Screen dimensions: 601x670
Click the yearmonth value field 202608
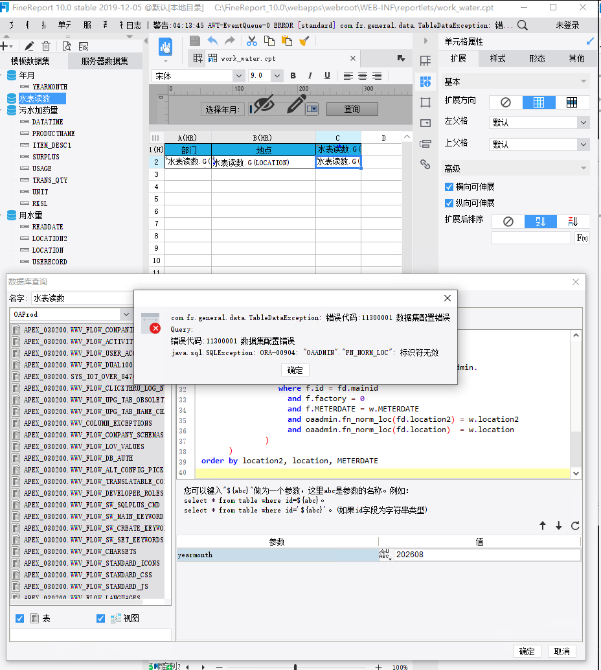click(486, 555)
